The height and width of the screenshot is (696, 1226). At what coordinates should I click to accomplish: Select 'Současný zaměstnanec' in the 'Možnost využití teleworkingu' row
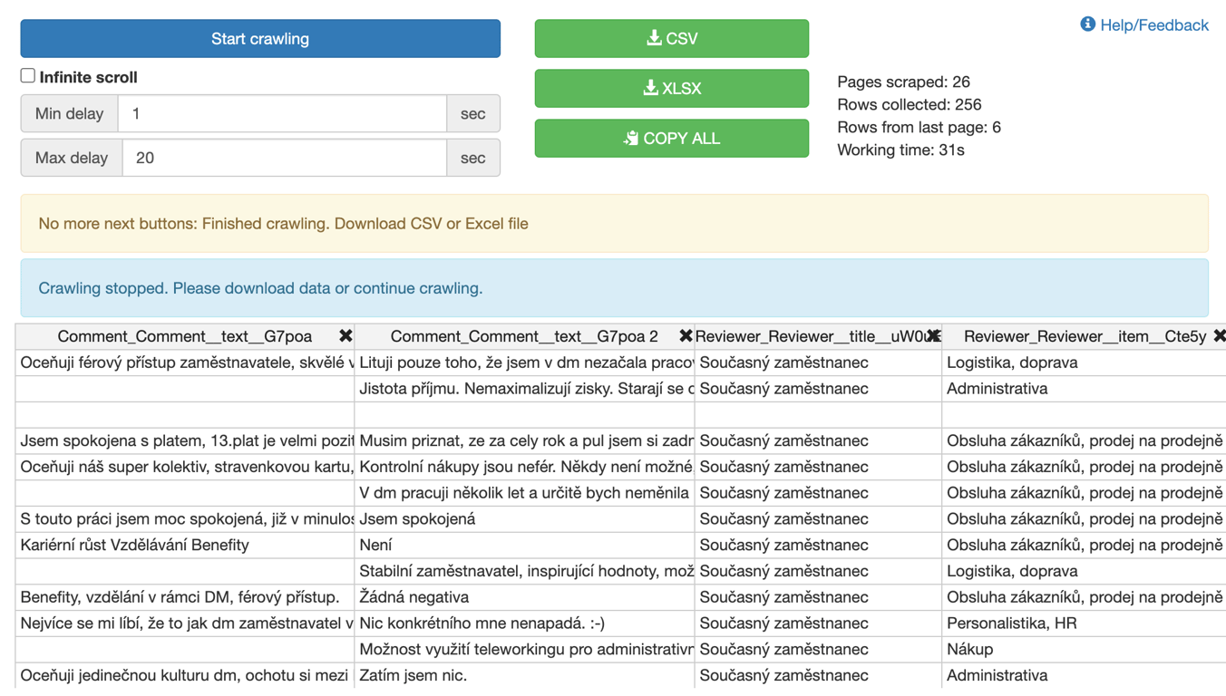[818, 650]
